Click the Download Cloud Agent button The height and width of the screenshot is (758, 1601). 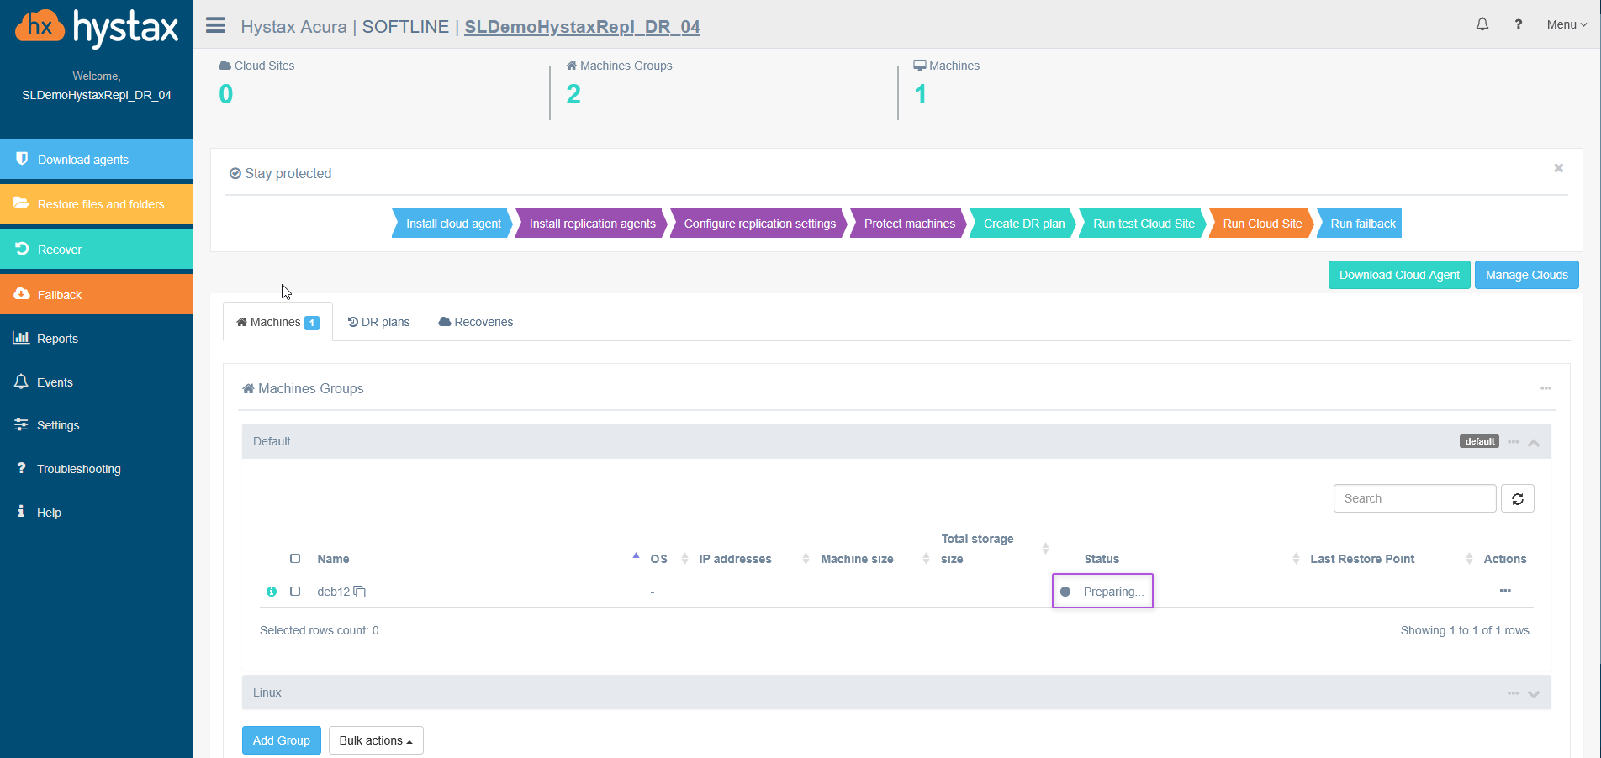tap(1398, 275)
